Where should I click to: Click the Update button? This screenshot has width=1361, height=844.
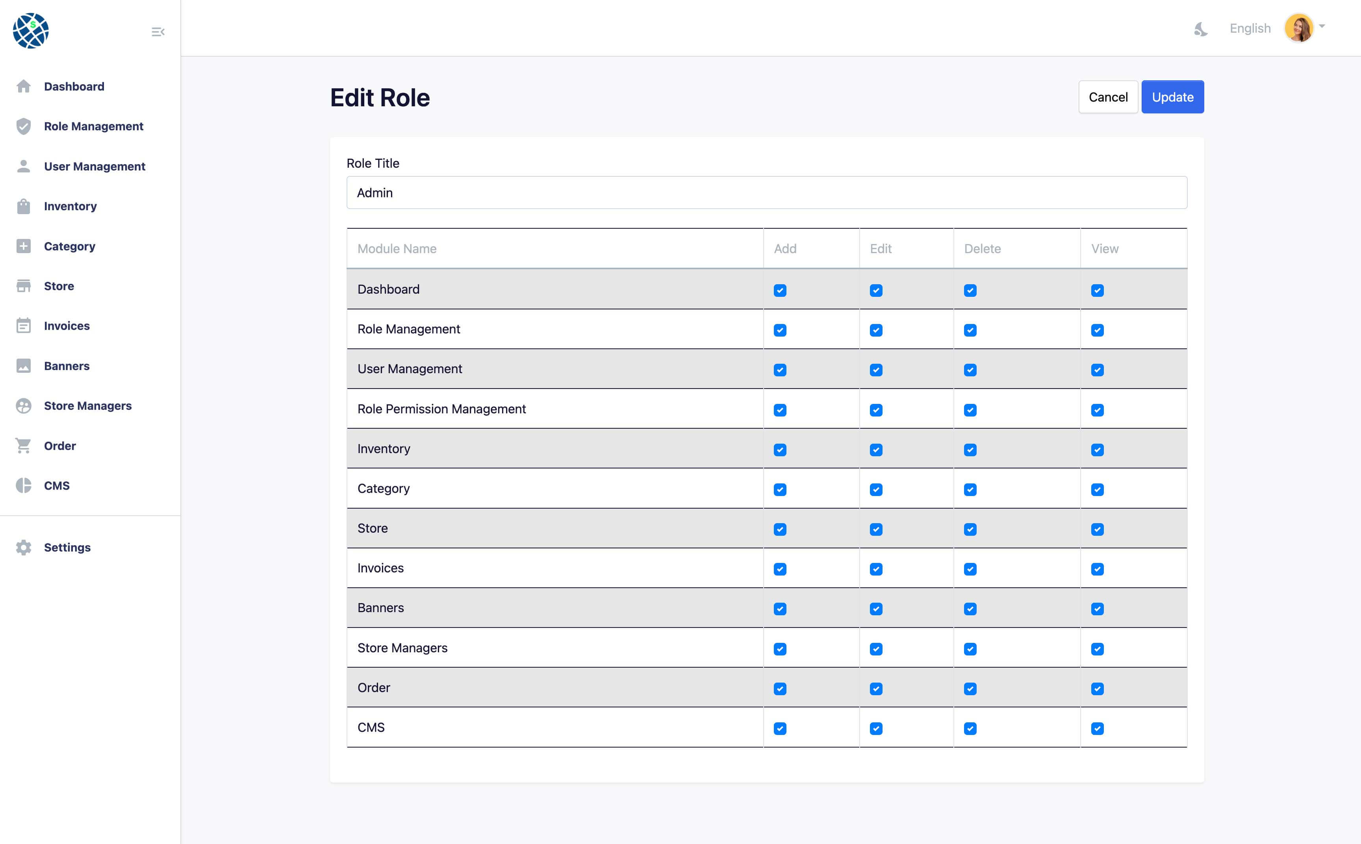click(x=1172, y=97)
